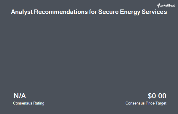Click the word 'Recommendations' in title
The image size is (178, 114).
point(61,12)
